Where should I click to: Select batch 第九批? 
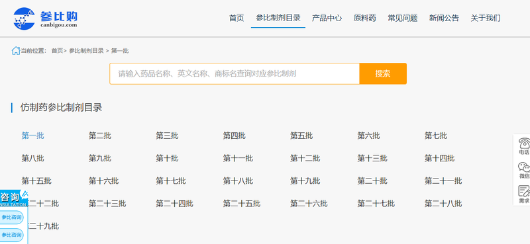[x=100, y=158]
